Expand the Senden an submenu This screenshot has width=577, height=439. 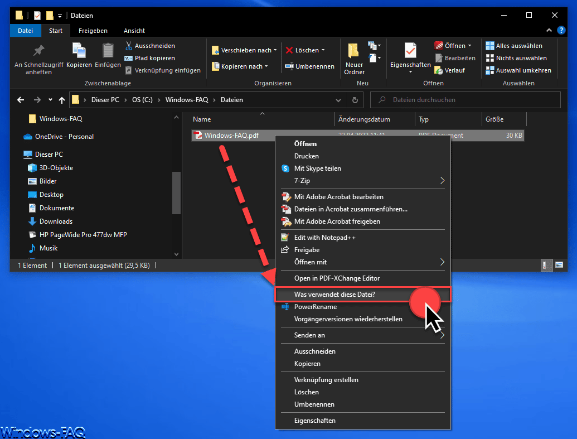(x=363, y=335)
